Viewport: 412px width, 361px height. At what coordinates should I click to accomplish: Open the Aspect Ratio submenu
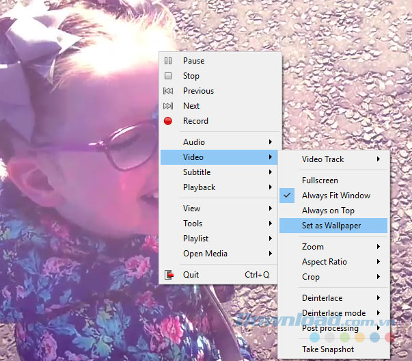[x=333, y=262]
